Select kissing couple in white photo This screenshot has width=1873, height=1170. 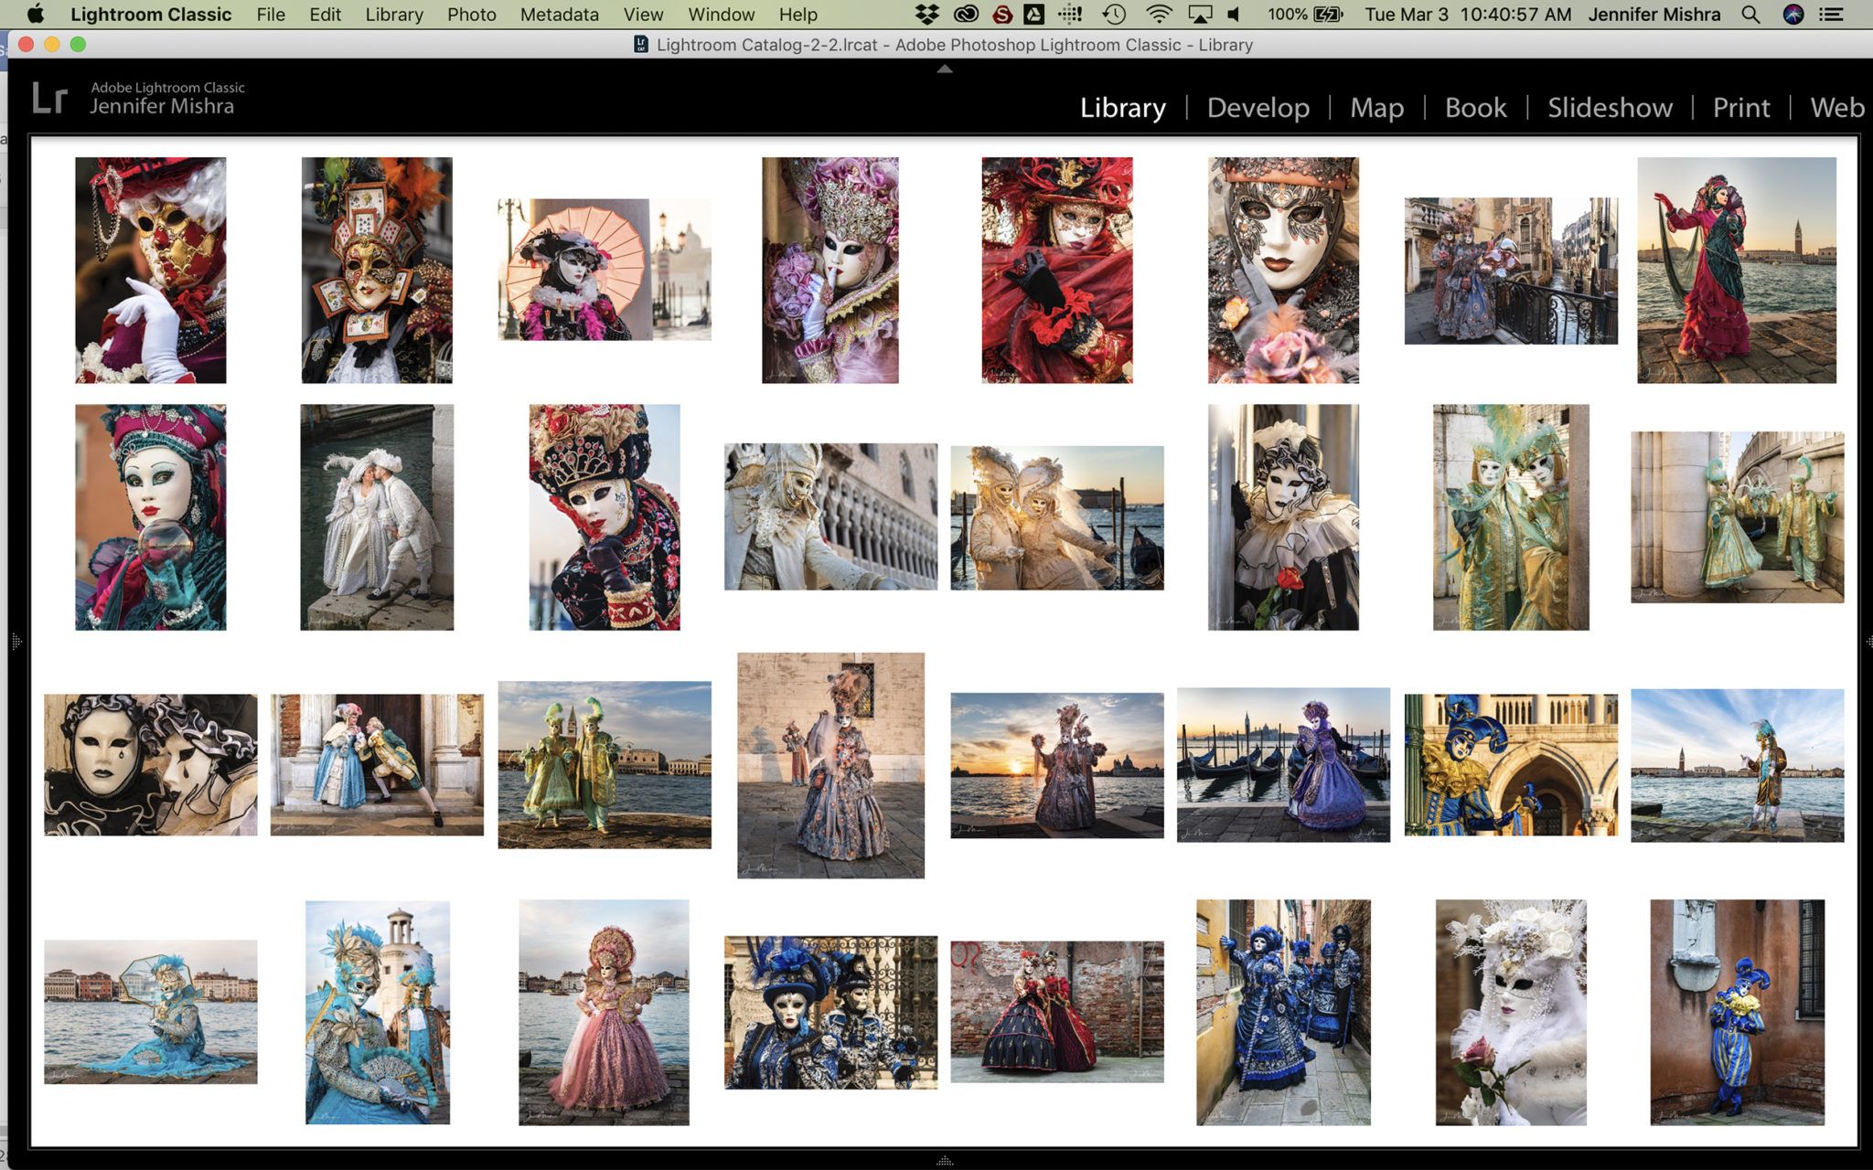pyautogui.click(x=377, y=517)
